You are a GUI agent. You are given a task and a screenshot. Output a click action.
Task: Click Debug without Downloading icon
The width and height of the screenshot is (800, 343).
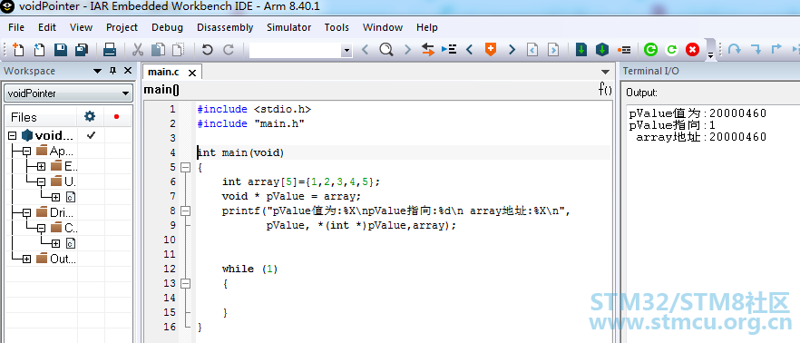tap(671, 50)
